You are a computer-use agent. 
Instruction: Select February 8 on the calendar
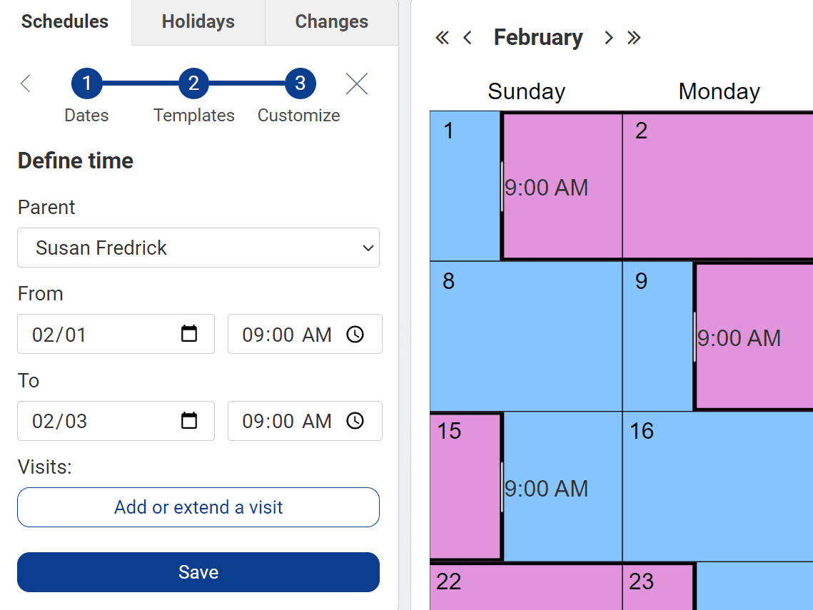pos(526,336)
